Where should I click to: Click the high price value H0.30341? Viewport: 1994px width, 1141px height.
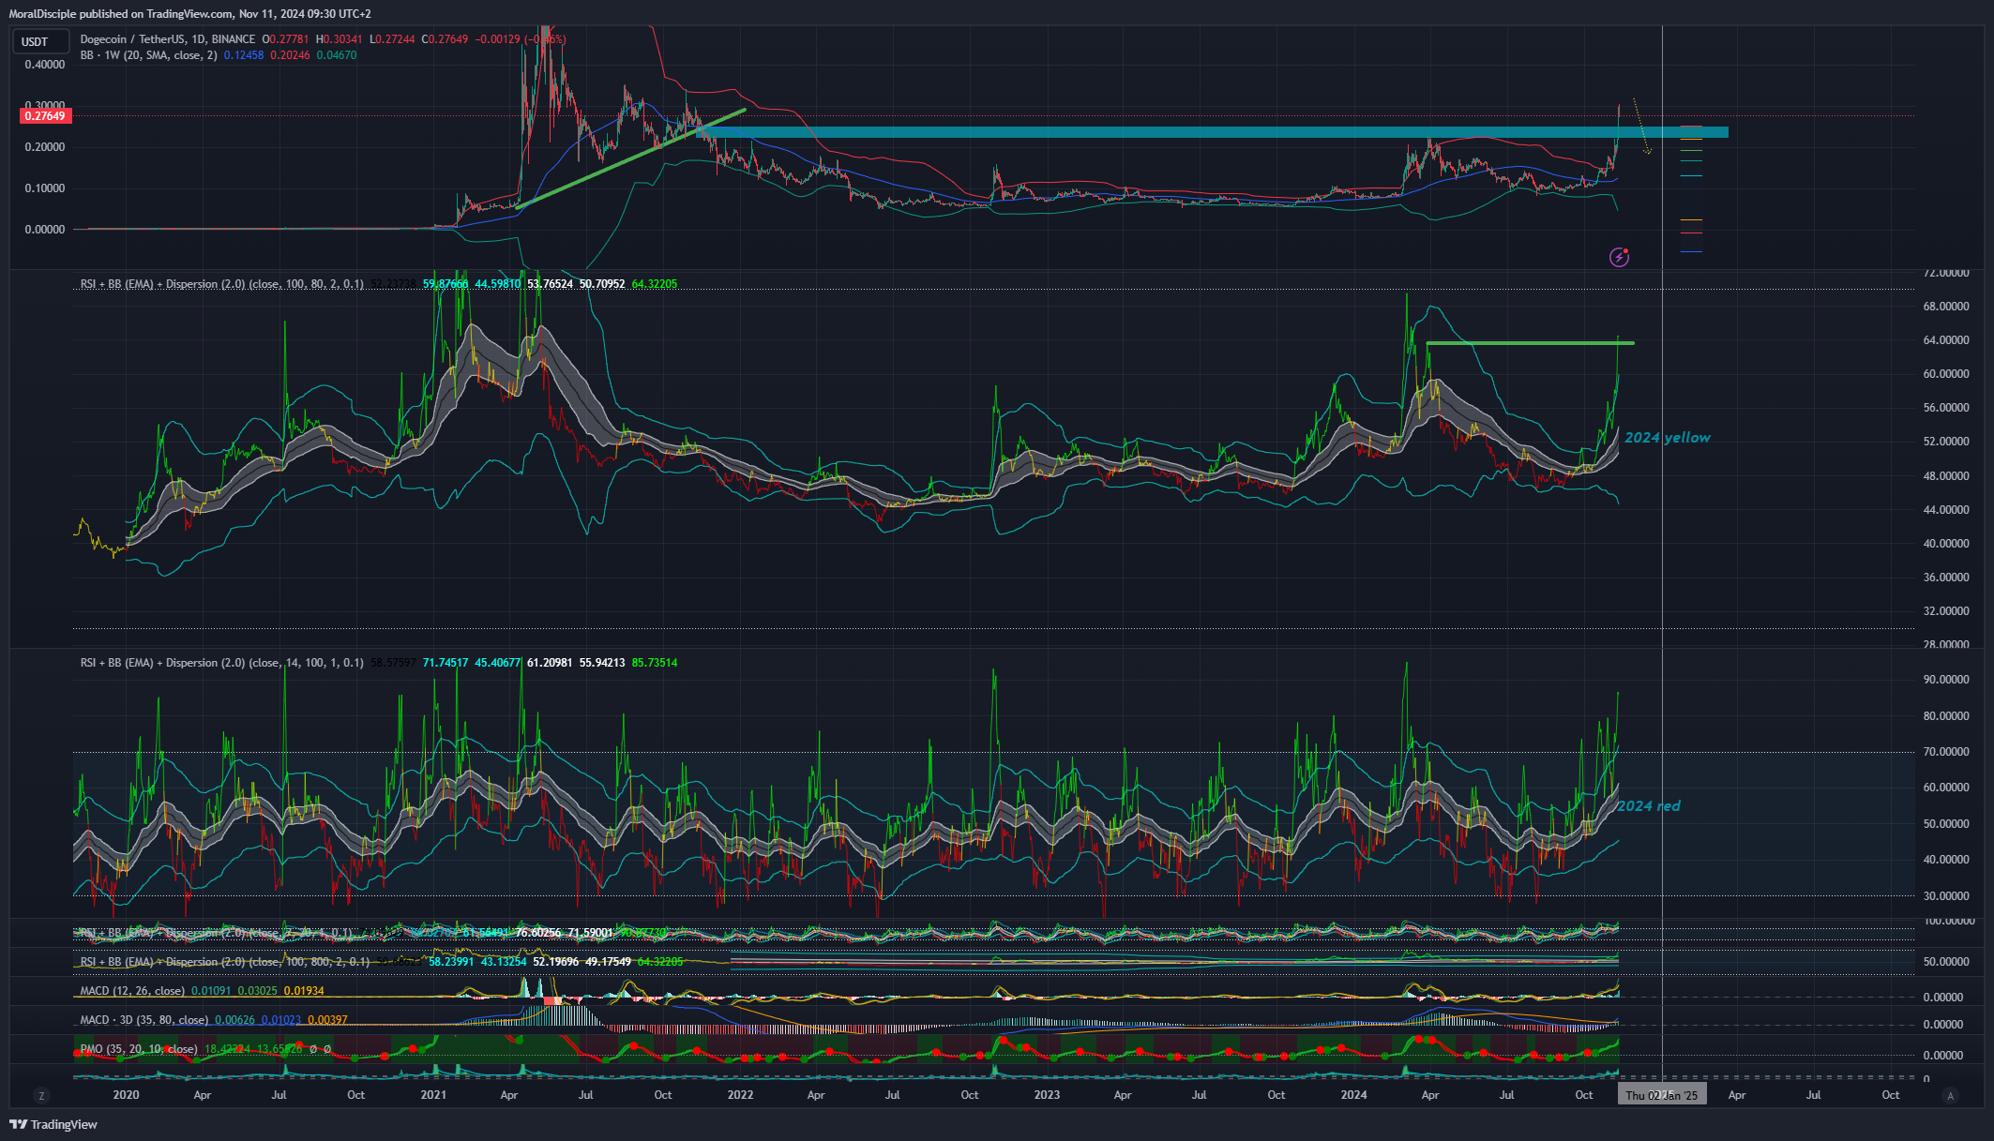pyautogui.click(x=339, y=39)
